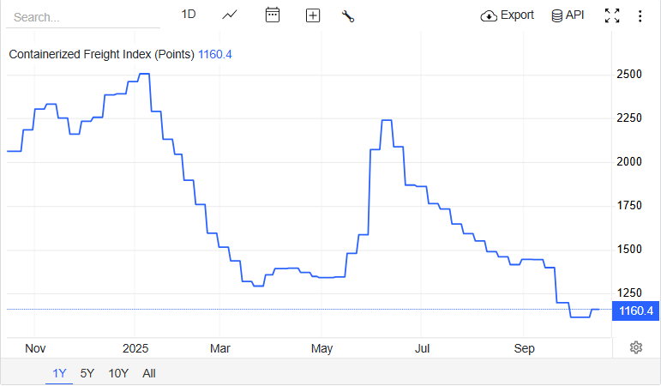Image resolution: width=661 pixels, height=386 pixels.
Task: Select the 1Y time range tab
Action: click(x=59, y=373)
